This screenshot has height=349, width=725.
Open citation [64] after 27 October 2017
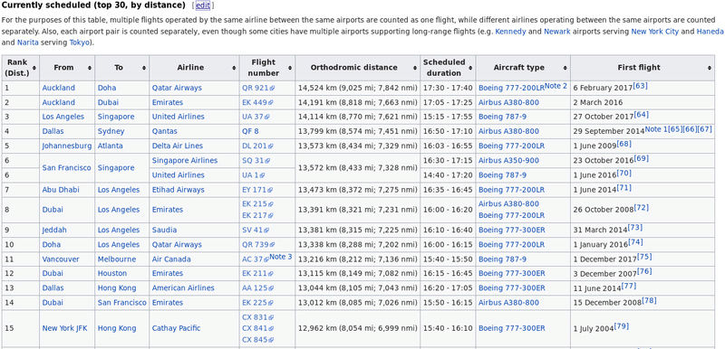coord(642,114)
